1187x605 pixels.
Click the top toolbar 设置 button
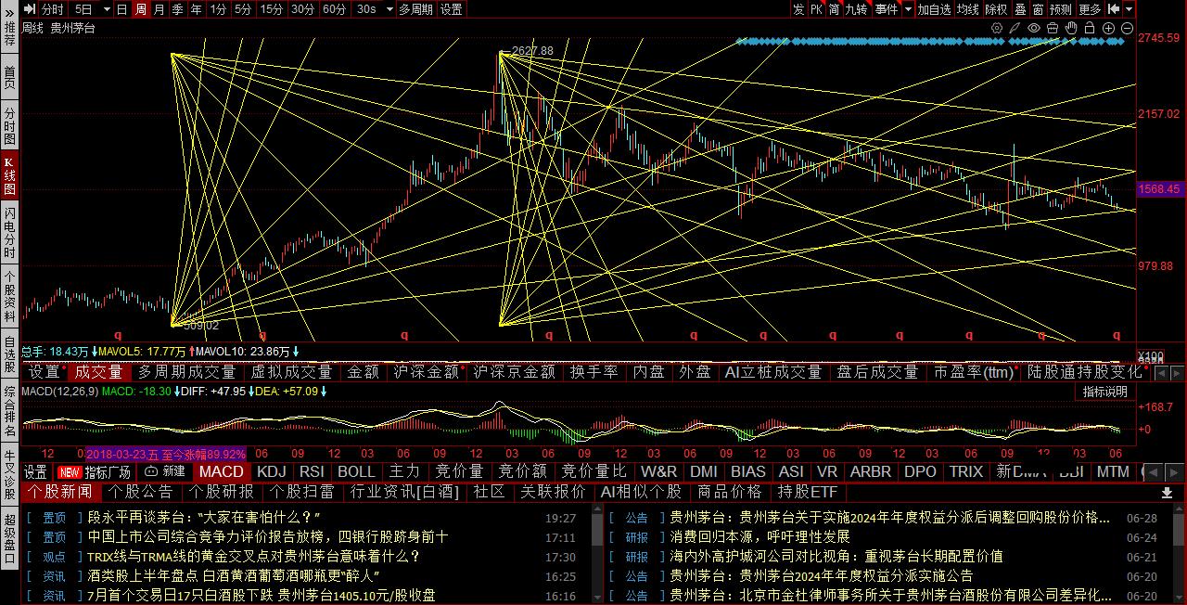coord(451,8)
